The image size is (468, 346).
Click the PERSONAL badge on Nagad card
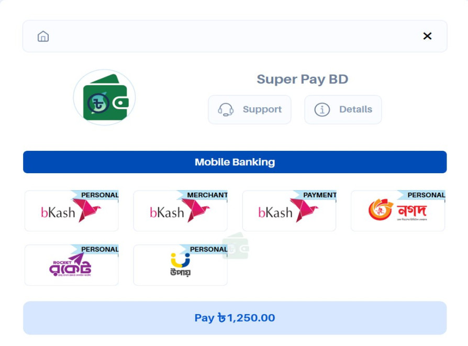point(426,195)
